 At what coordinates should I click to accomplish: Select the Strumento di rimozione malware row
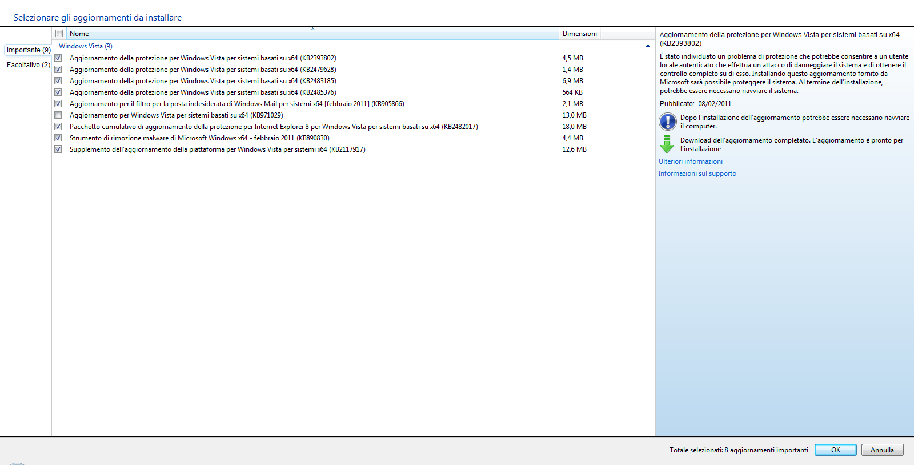pyautogui.click(x=354, y=138)
